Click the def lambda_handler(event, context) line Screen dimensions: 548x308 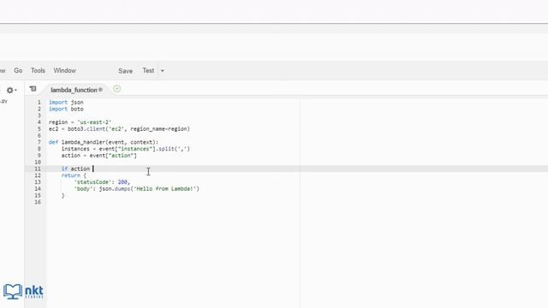(104, 142)
